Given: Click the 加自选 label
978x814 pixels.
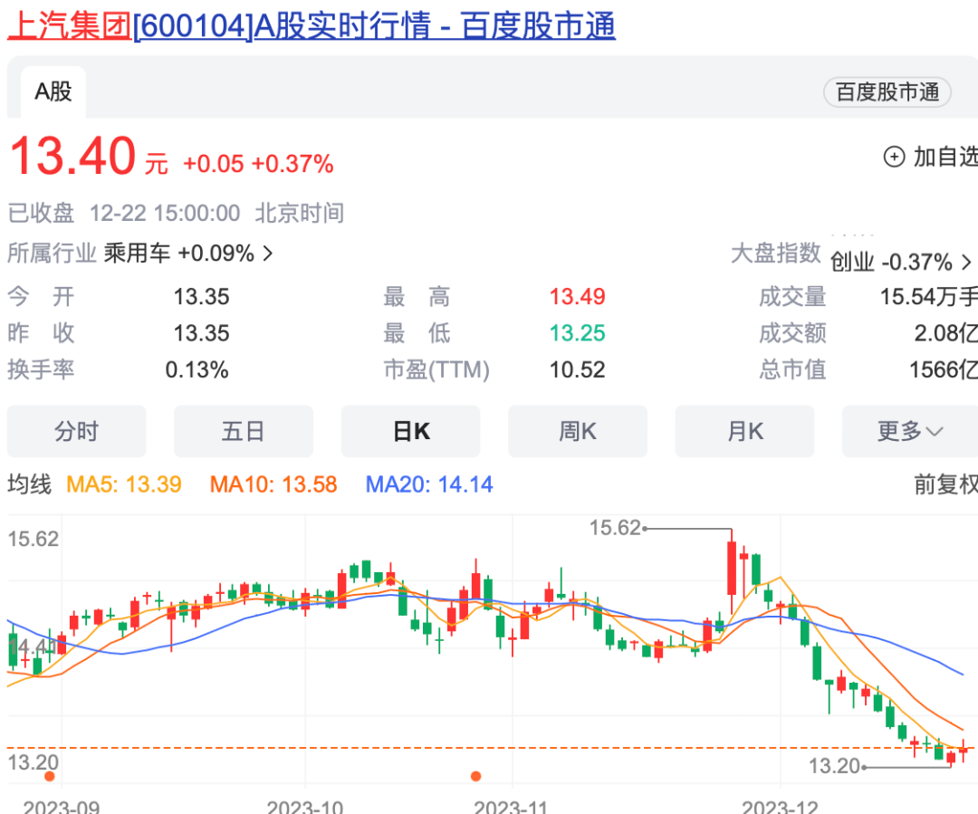Looking at the screenshot, I should [x=944, y=157].
